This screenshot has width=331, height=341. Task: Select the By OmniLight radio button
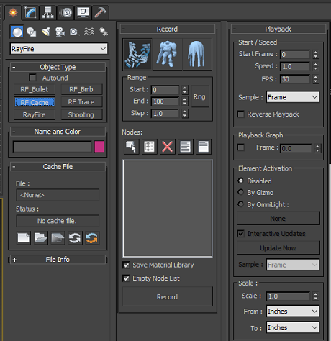click(x=240, y=204)
